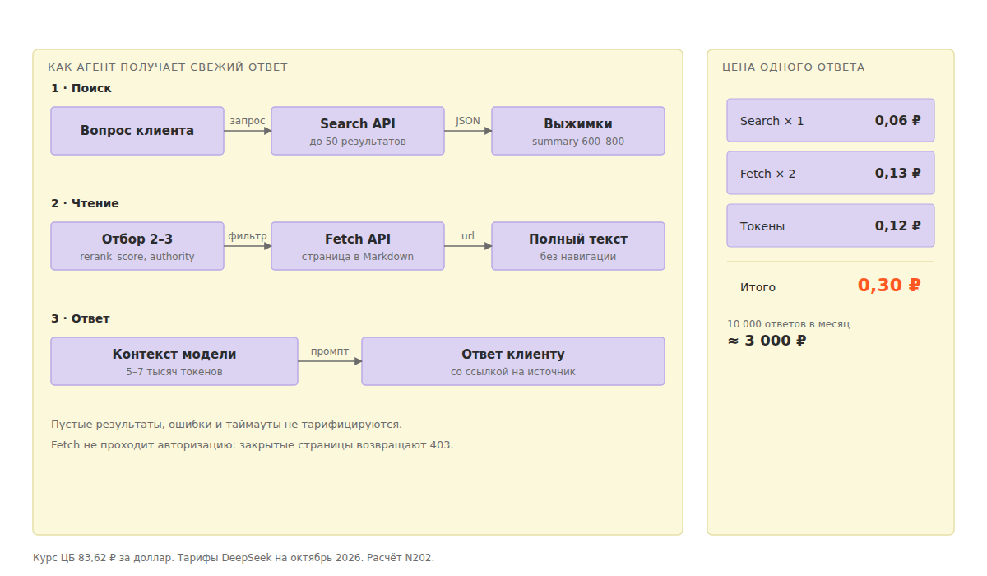
Task: Select the «Fetch × 2» price row
Action: tap(831, 173)
